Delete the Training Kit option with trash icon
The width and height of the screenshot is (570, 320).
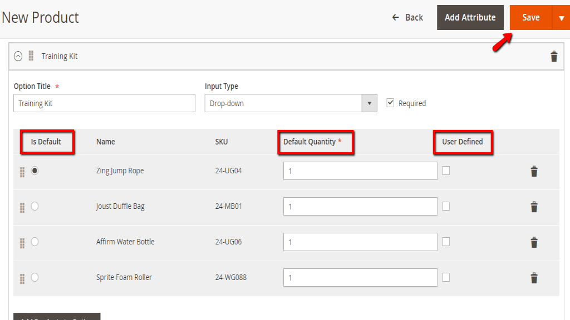point(553,56)
